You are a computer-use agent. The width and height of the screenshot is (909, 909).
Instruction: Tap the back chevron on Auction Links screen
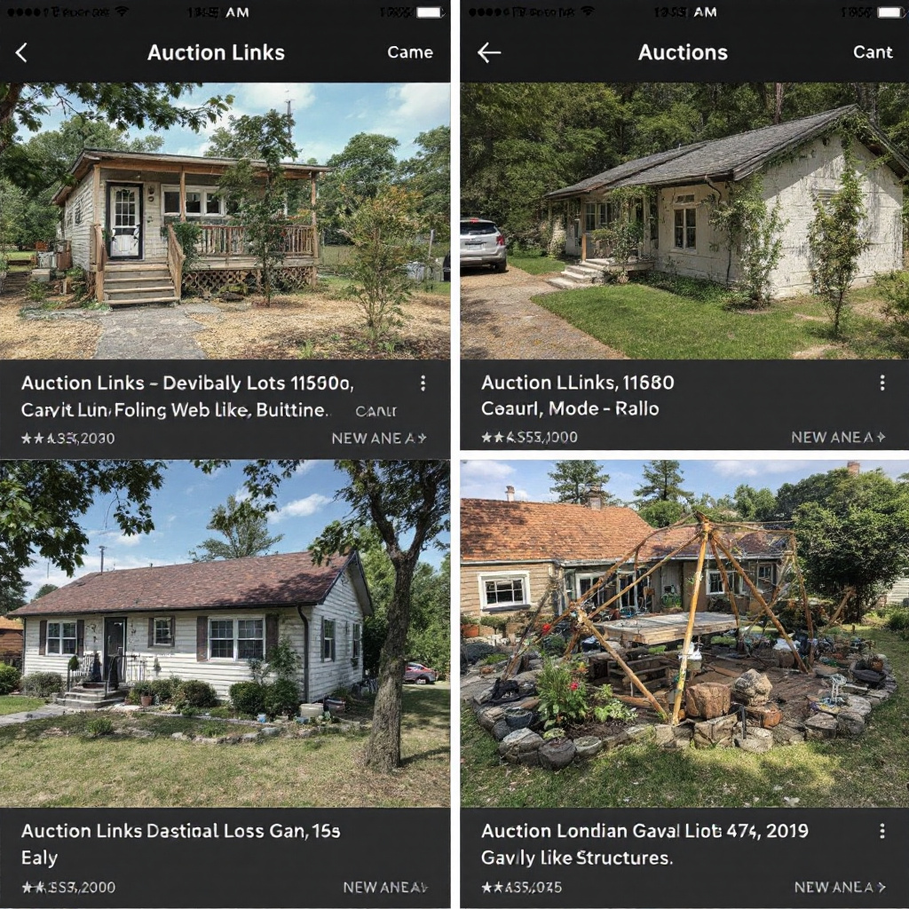21,52
